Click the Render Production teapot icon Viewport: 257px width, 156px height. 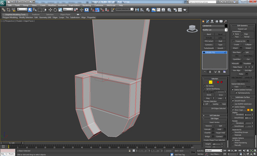click(185, 10)
